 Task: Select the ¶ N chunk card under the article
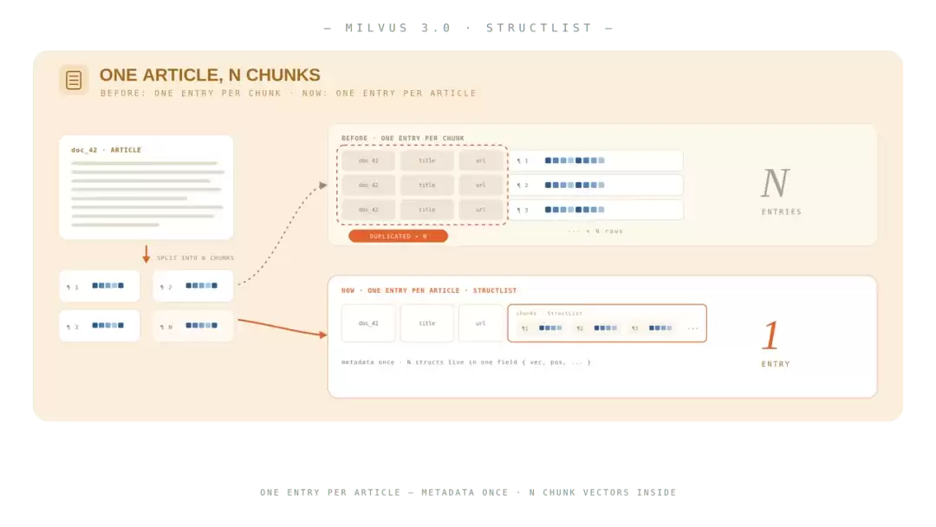tap(192, 326)
